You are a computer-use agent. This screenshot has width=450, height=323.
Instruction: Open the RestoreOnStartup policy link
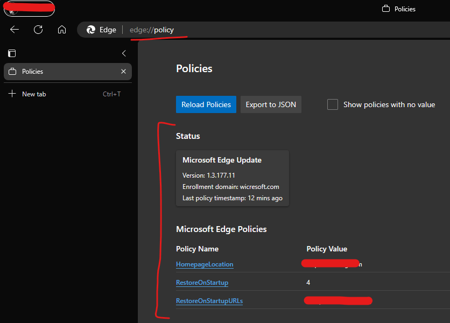pyautogui.click(x=202, y=283)
